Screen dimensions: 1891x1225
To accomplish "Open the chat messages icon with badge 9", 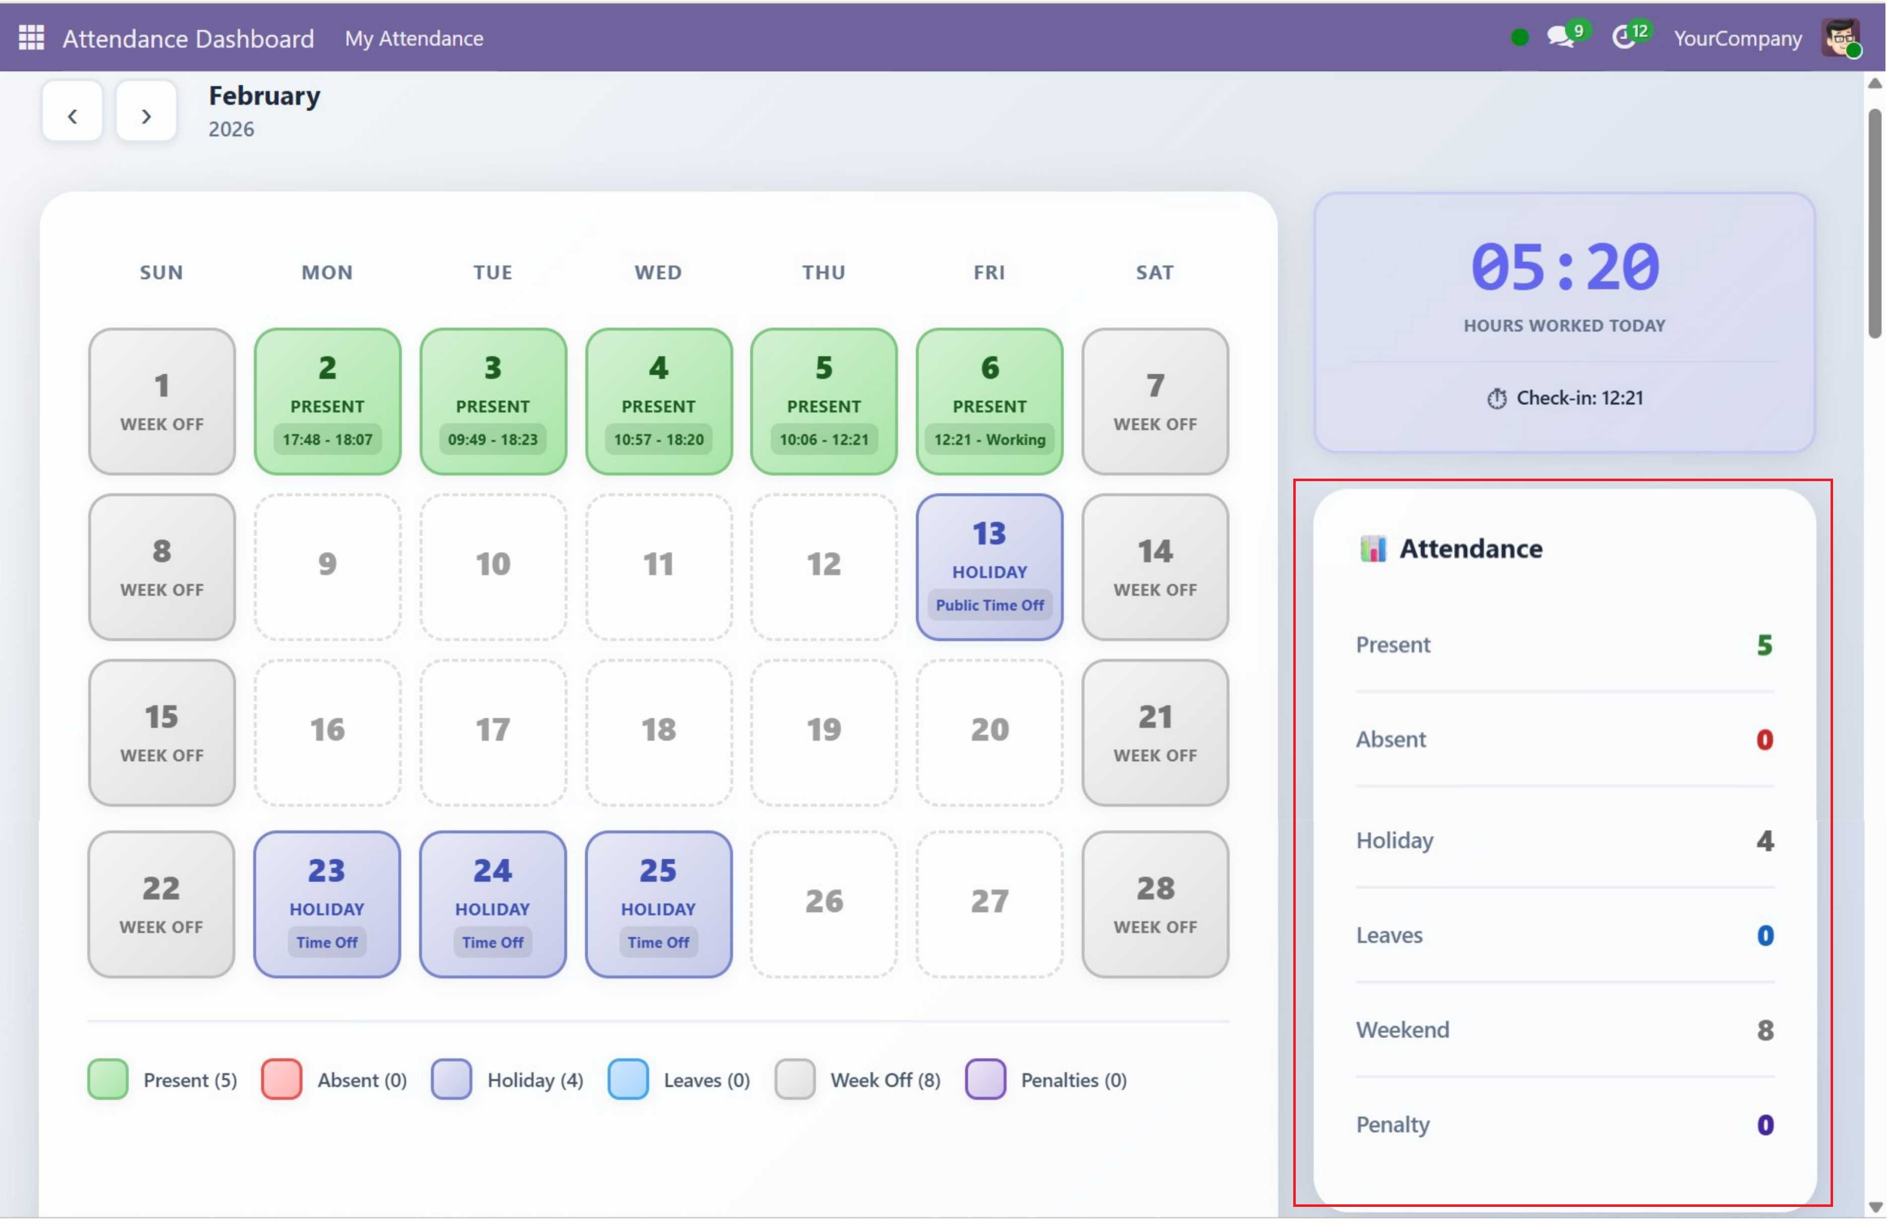I will (x=1561, y=37).
